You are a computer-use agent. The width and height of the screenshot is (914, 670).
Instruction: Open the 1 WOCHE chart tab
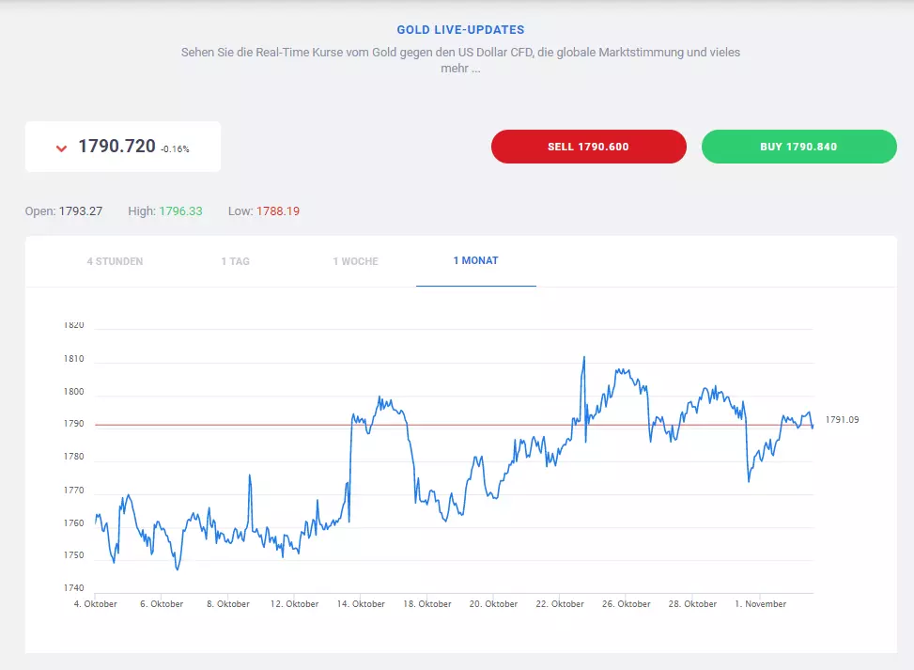[x=356, y=261]
